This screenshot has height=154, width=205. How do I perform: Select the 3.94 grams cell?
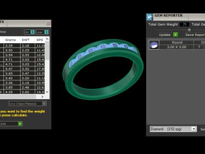point(12,55)
